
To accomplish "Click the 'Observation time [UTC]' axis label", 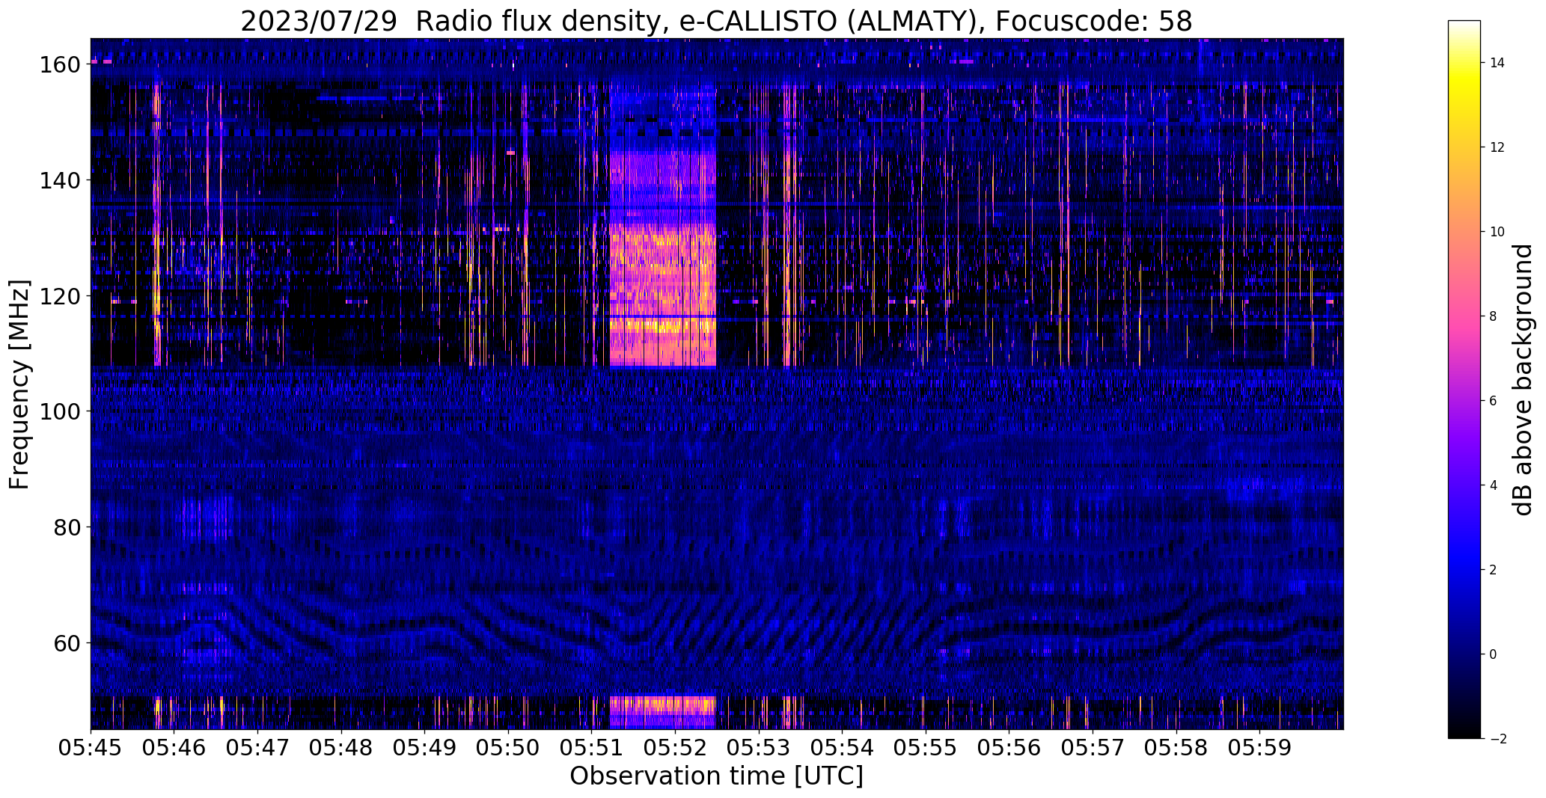I will click(716, 776).
